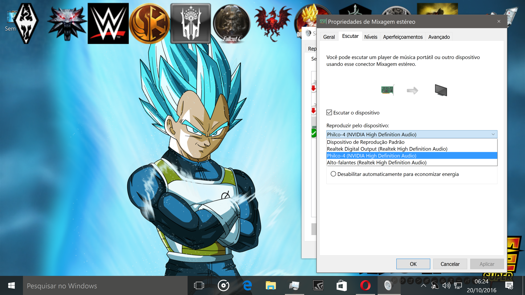The image size is (525, 295).
Task: Click the Pesquisar no Windows search box
Action: [x=105, y=285]
